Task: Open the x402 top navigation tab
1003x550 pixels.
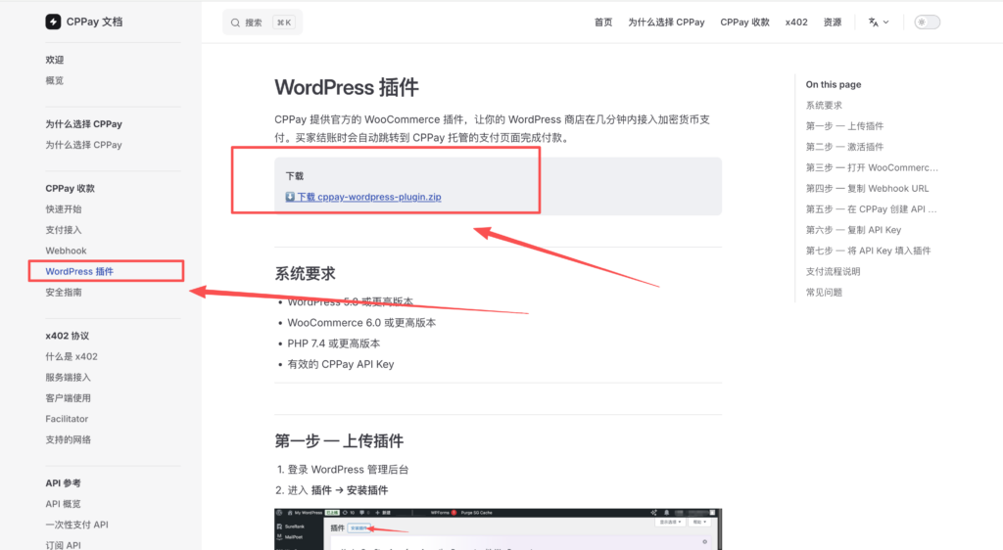Action: [x=796, y=23]
